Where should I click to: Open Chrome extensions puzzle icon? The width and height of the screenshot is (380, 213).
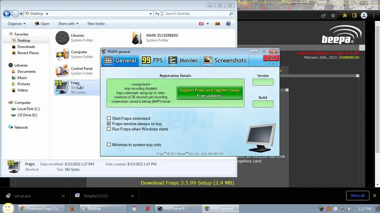[345, 16]
